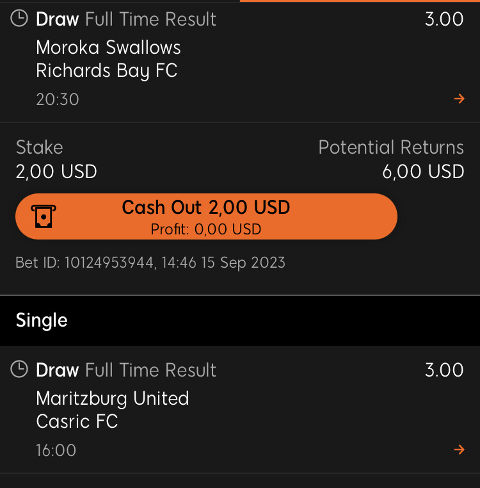Tap the 6,00 USD potential returns value
Screen dimensions: 480x488
(x=423, y=172)
